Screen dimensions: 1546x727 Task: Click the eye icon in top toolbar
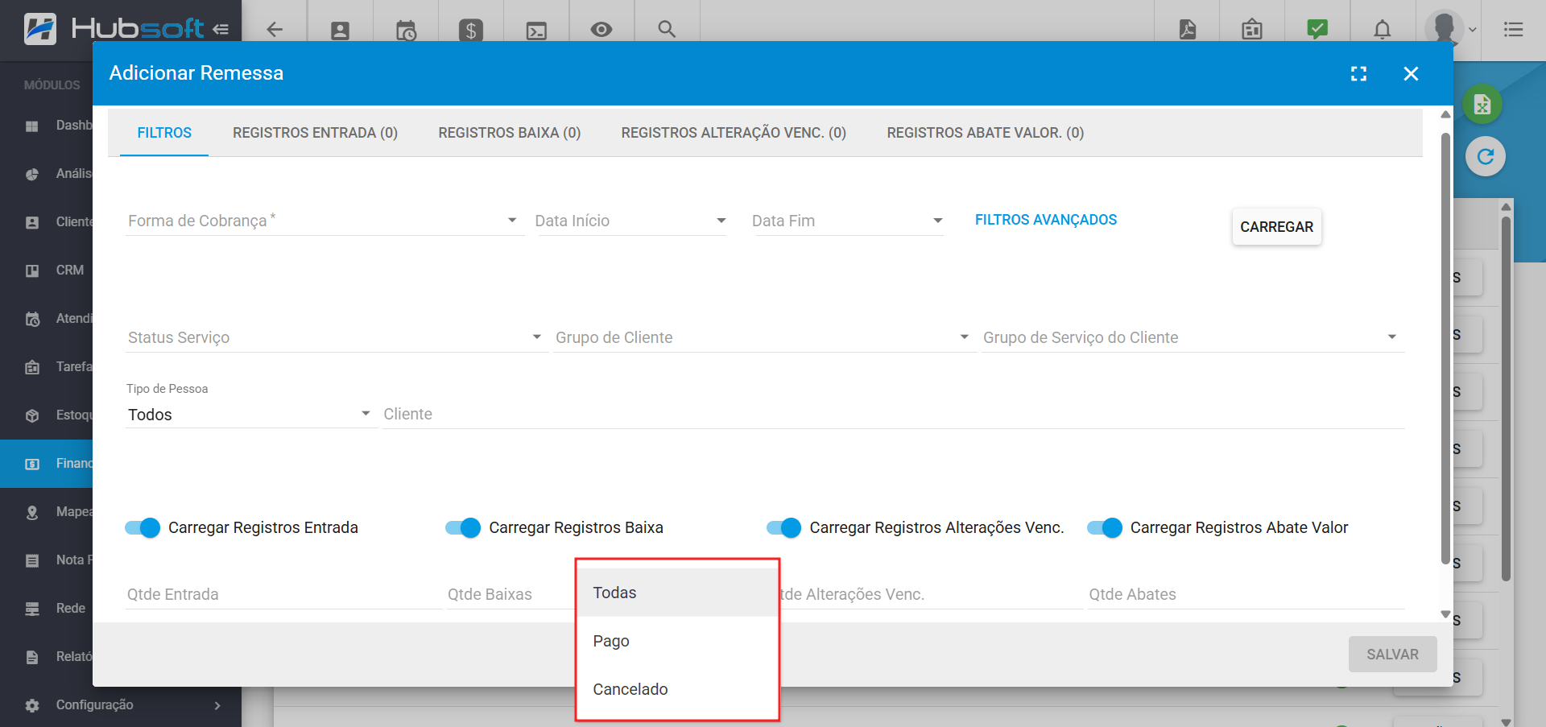click(601, 30)
